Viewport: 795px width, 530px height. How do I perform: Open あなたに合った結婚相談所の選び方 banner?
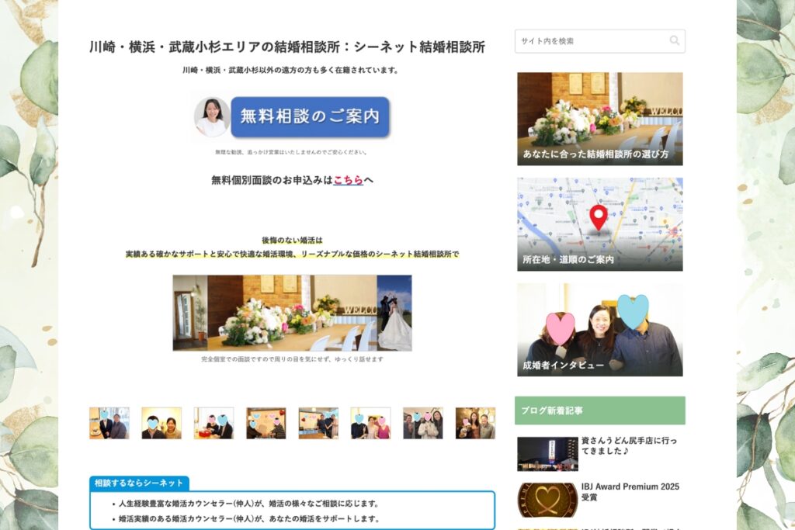click(600, 118)
